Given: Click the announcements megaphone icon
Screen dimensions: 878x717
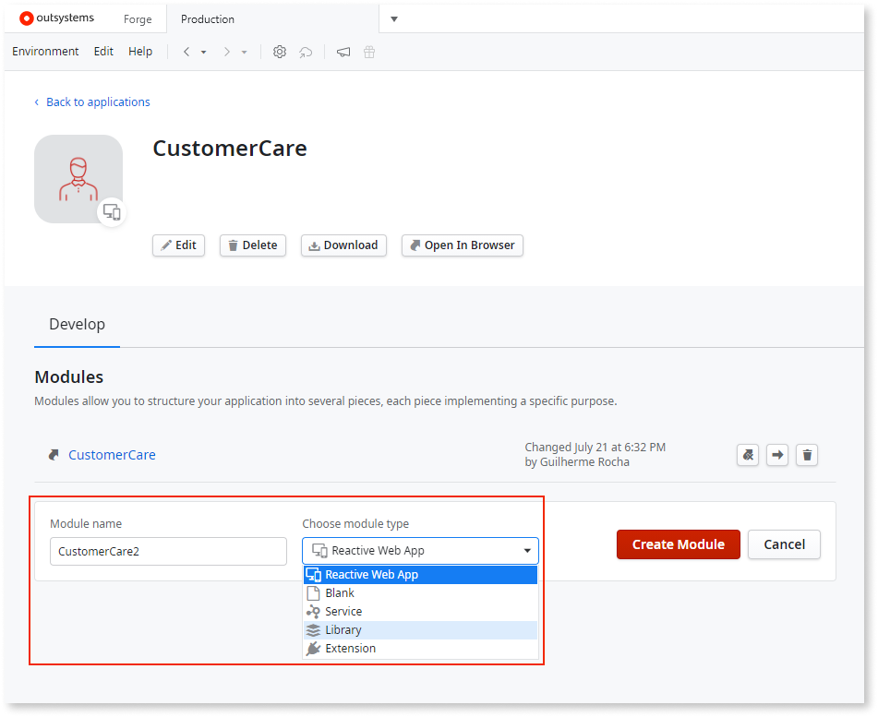Looking at the screenshot, I should click(x=343, y=52).
